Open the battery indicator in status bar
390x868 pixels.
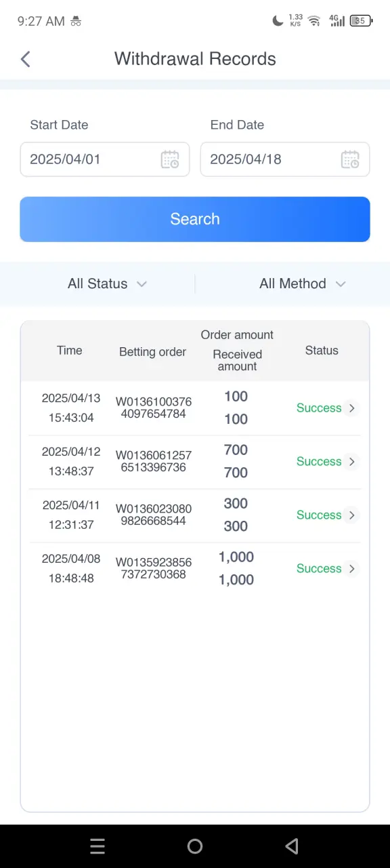point(361,21)
